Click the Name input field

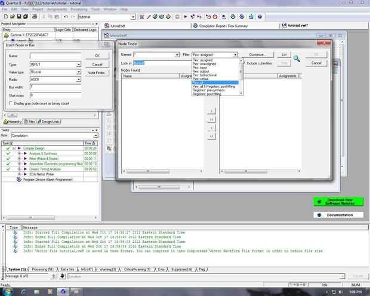coord(55,56)
